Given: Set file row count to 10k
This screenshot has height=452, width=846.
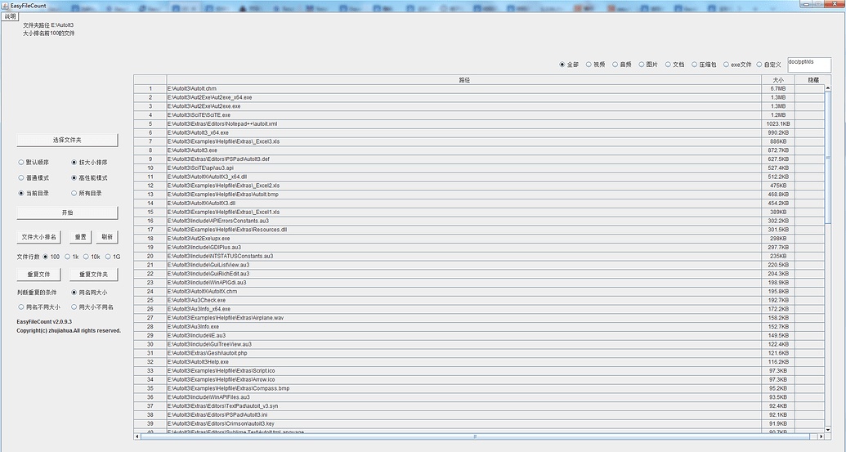Looking at the screenshot, I should click(x=92, y=257).
